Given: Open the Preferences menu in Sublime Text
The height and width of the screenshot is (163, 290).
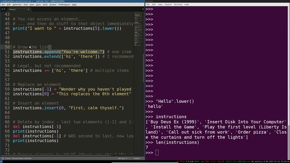Looking at the screenshot, I should point(64,5).
